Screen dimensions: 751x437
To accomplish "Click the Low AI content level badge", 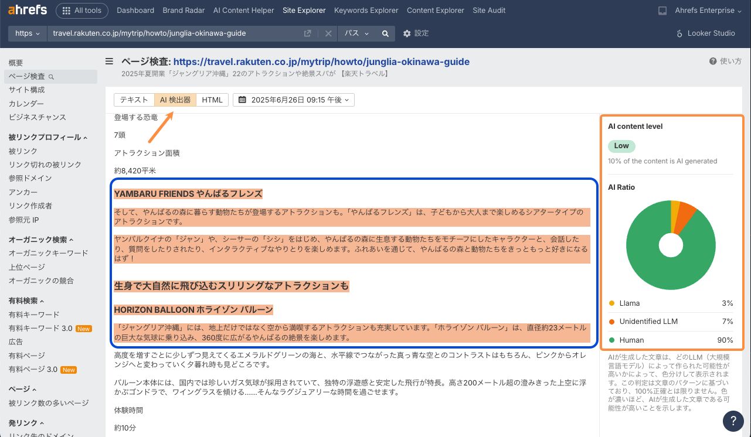I will click(621, 146).
